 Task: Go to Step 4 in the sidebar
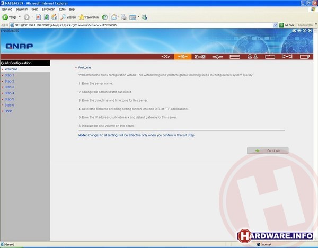pos(10,93)
